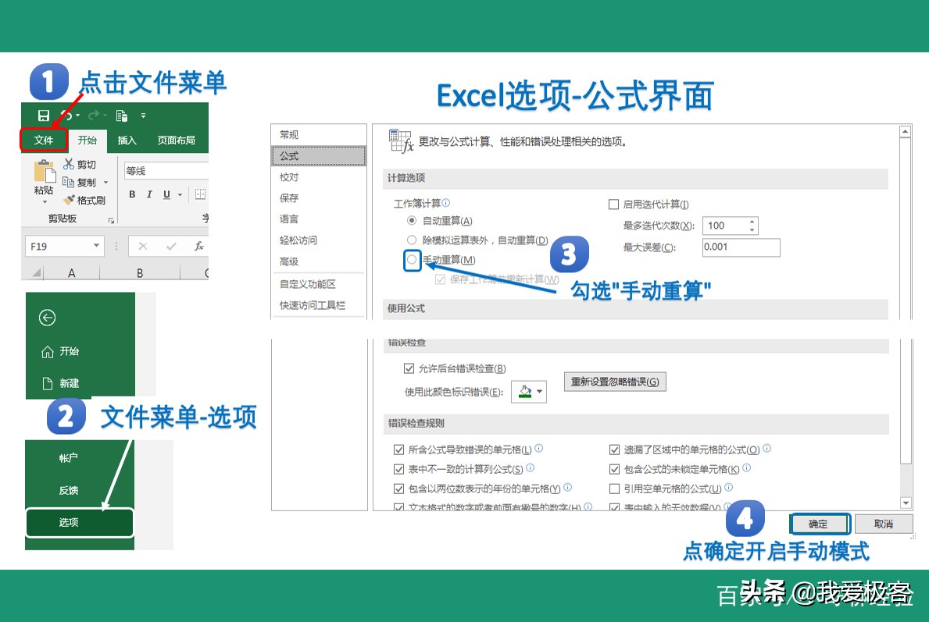Screen dimensions: 929x622
Task: Open the 剪贴板 dialog launcher
Action: tap(111, 220)
